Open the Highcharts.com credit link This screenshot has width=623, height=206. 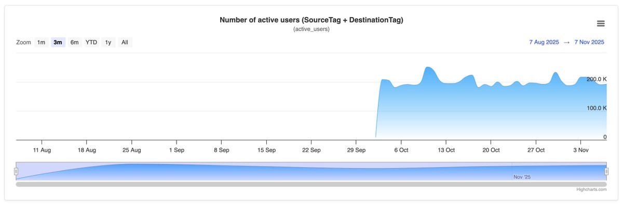(x=591, y=190)
